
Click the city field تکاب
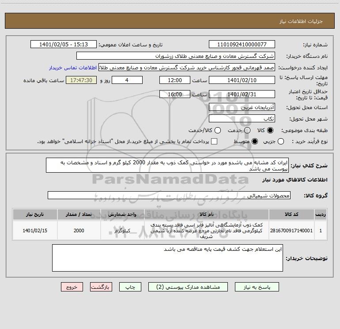tap(242, 119)
